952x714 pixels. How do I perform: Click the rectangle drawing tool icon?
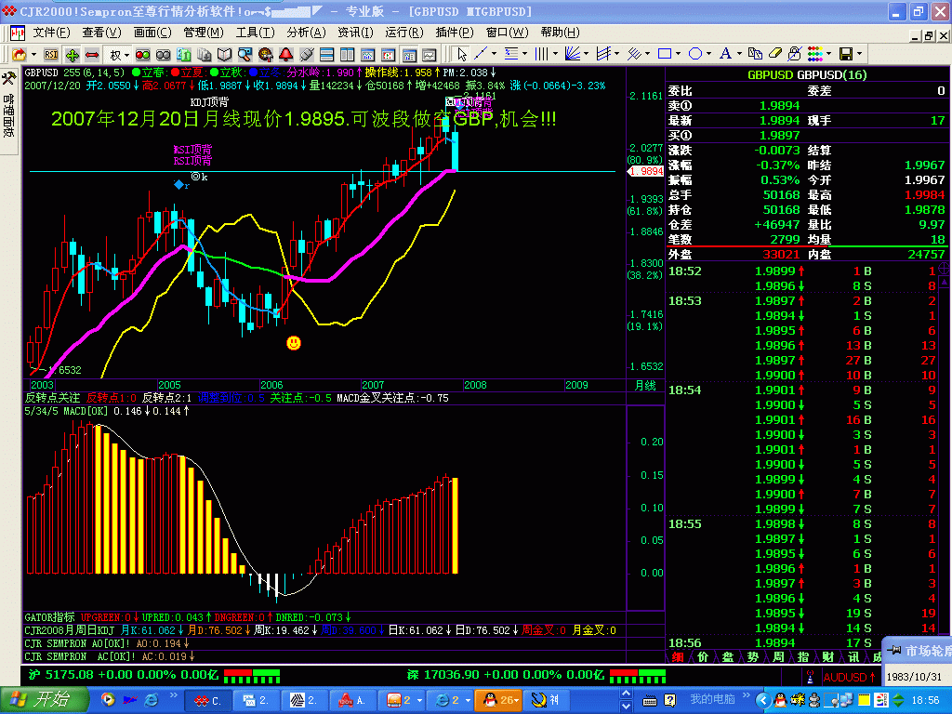[x=665, y=52]
